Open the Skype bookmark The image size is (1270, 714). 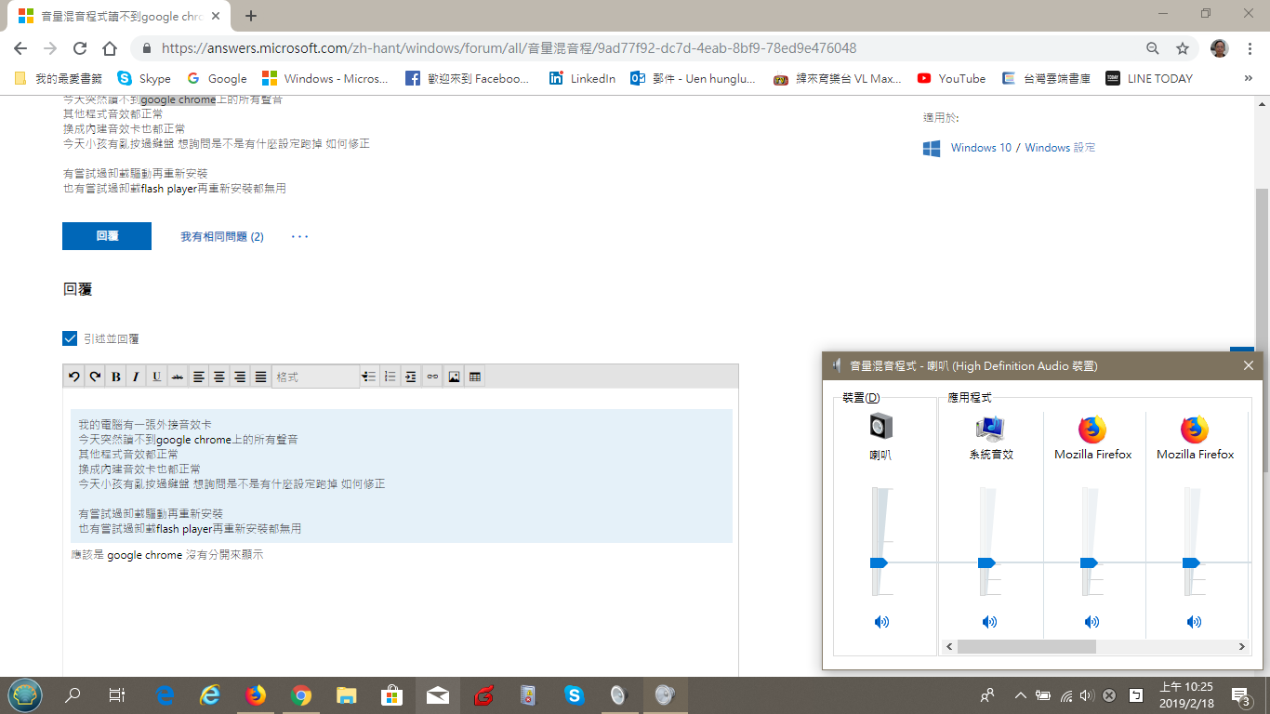click(144, 79)
